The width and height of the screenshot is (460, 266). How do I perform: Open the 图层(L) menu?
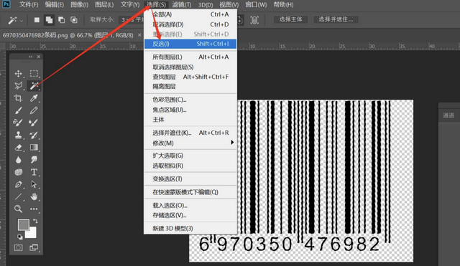coord(104,5)
